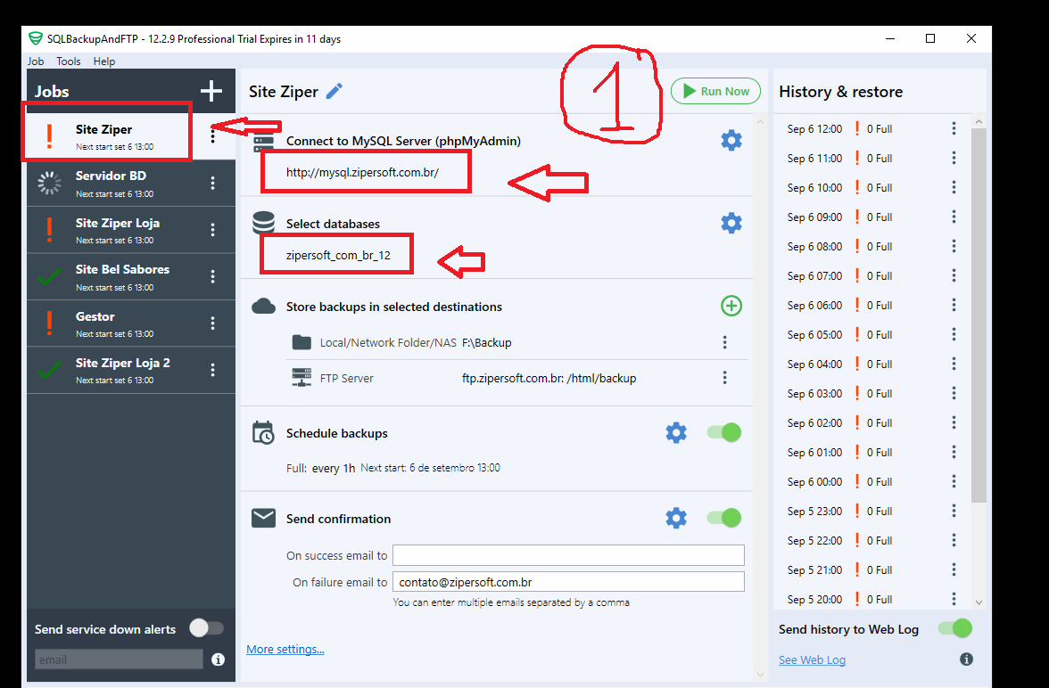Open More settings link
Viewport: 1049px width, 688px height.
[285, 649]
